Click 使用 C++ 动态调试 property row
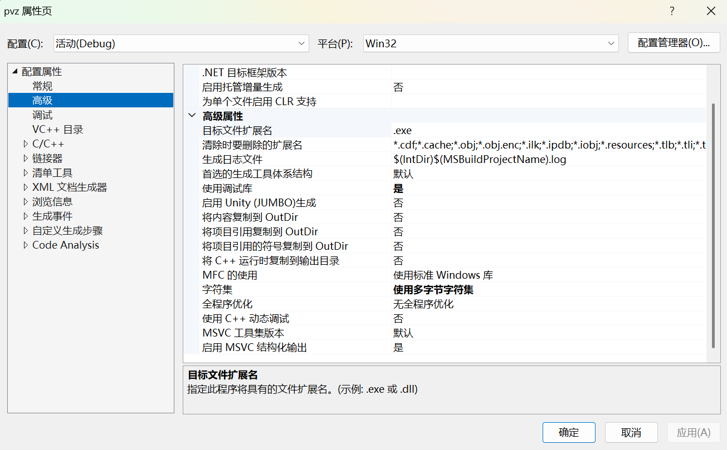727x450 pixels. 452,319
